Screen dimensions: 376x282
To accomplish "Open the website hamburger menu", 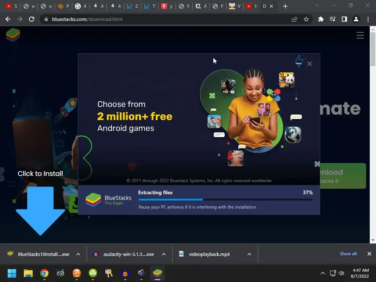I will 360,35.
